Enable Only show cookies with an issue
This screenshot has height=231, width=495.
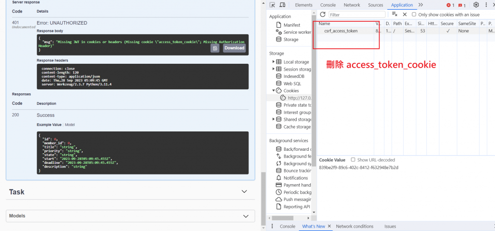(414, 14)
